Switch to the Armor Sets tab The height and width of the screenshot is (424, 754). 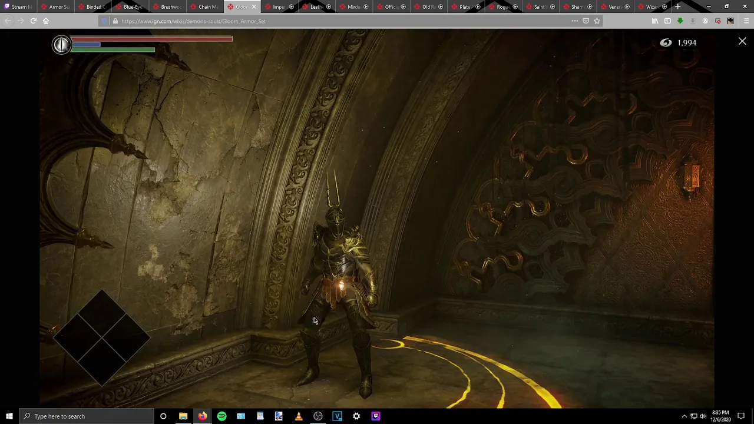pos(55,7)
